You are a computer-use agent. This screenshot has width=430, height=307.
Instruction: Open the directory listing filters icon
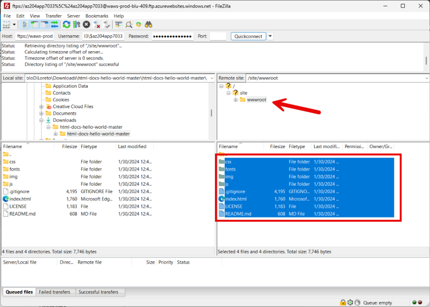119,25
